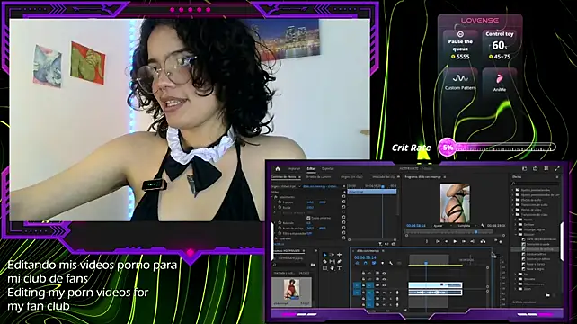Open timeline display settings wrench

(x=391, y=263)
